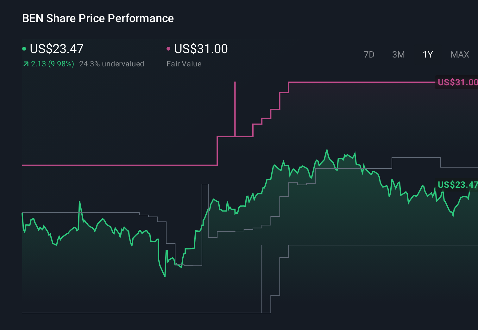478x330 pixels.
Task: Click the grey analyst range step line
Action: 412,157
